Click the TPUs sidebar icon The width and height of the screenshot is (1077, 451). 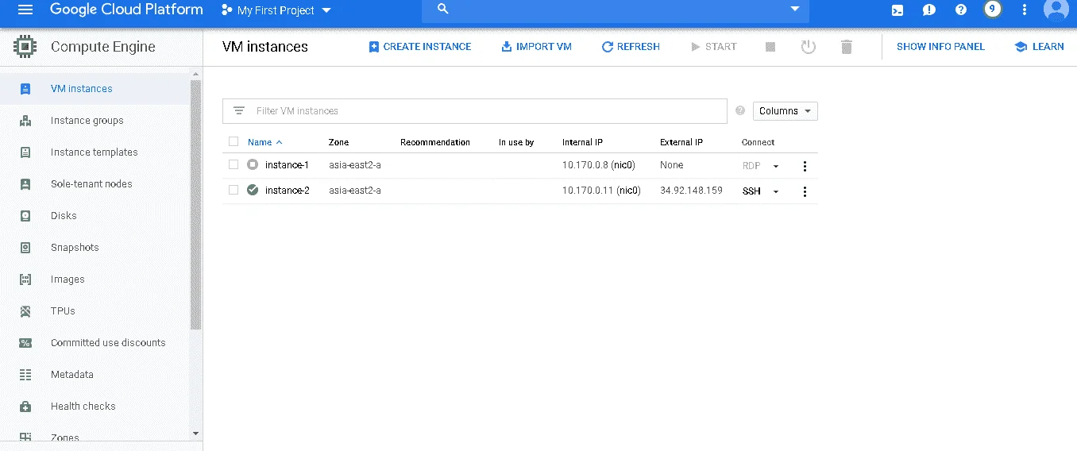click(25, 311)
